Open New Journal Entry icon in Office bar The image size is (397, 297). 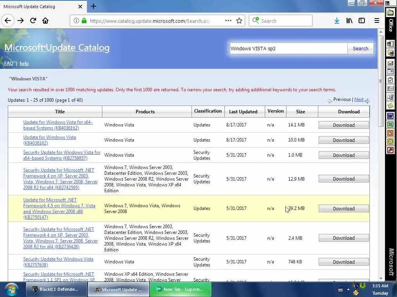(390, 97)
